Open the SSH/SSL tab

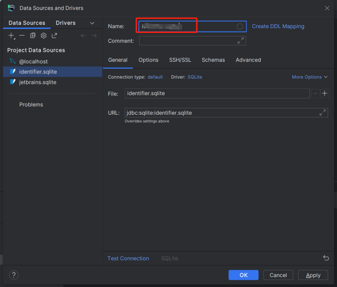[180, 60]
